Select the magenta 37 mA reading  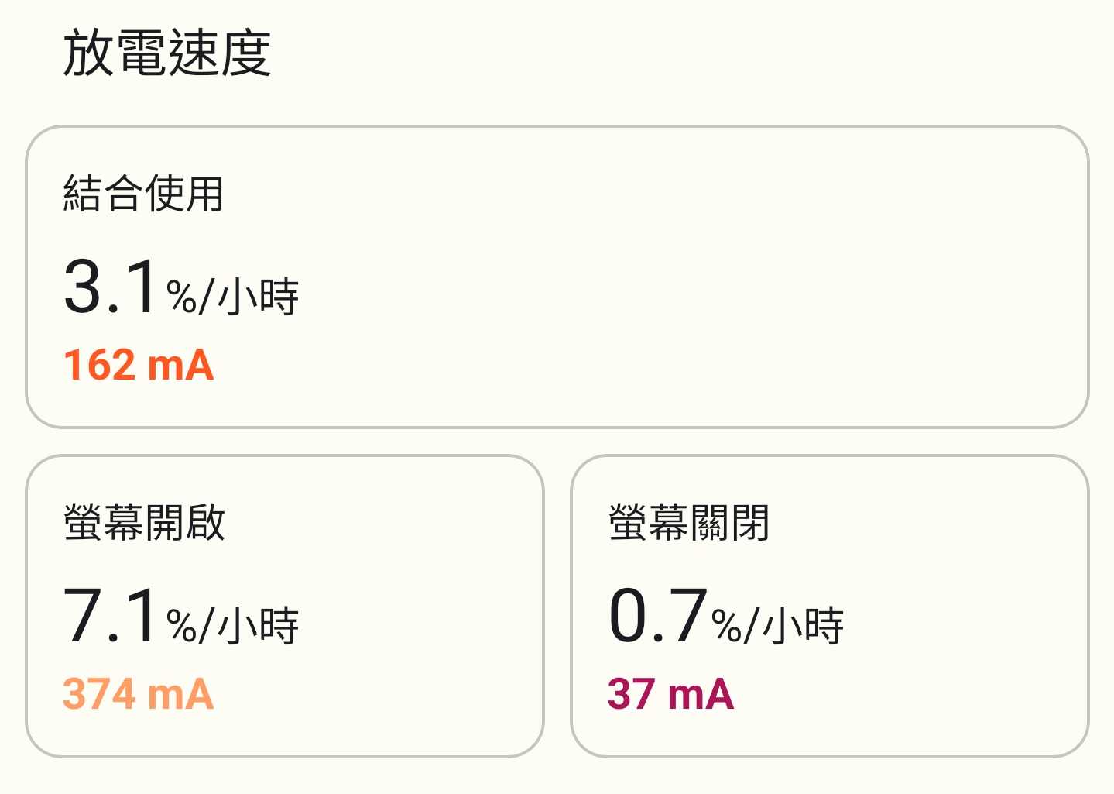coord(670,694)
